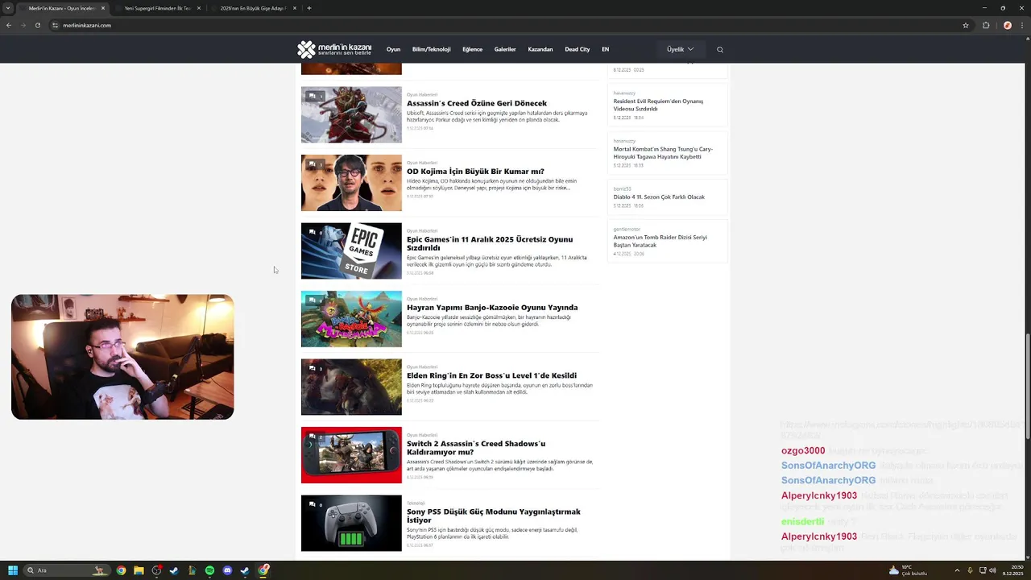Open the Chrome extensions puzzle icon
1031x580 pixels.
(986, 25)
